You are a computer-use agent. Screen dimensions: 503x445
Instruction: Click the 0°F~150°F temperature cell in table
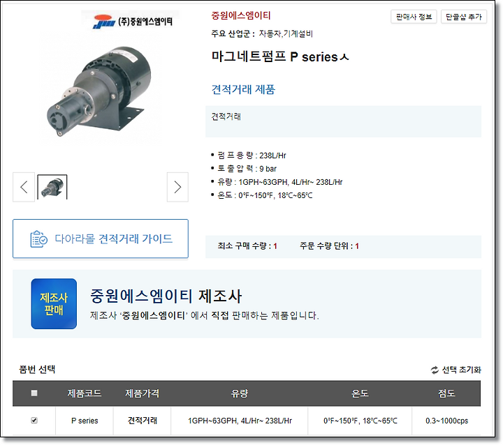(360, 421)
